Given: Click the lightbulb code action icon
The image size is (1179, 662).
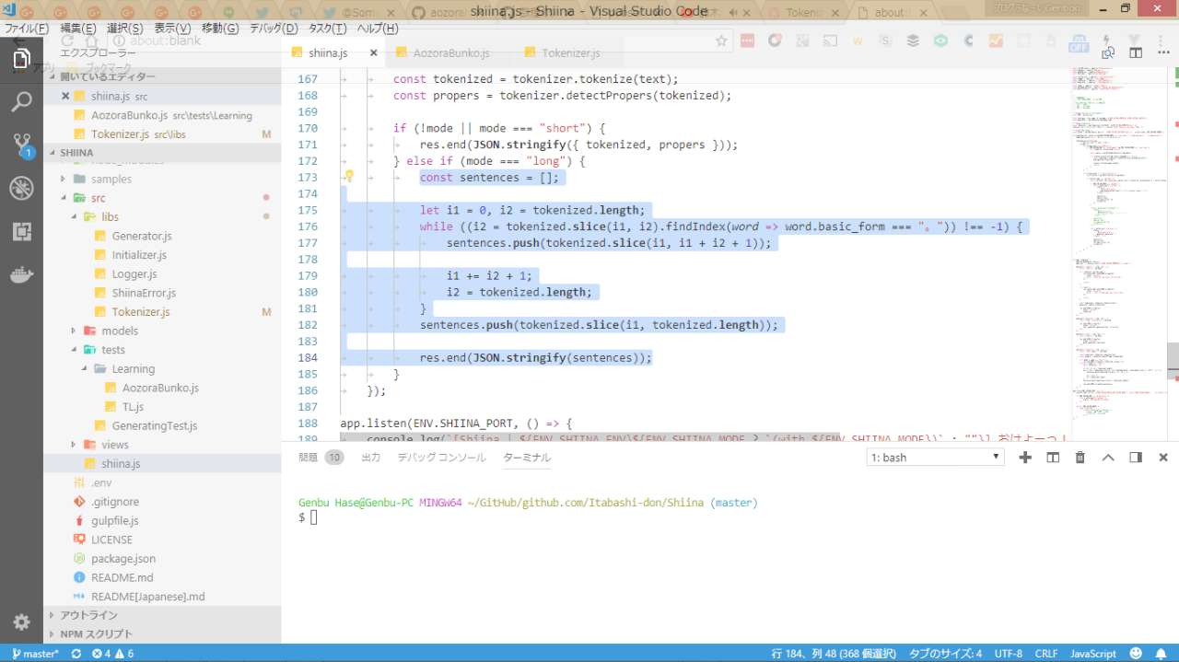Looking at the screenshot, I should tap(349, 177).
